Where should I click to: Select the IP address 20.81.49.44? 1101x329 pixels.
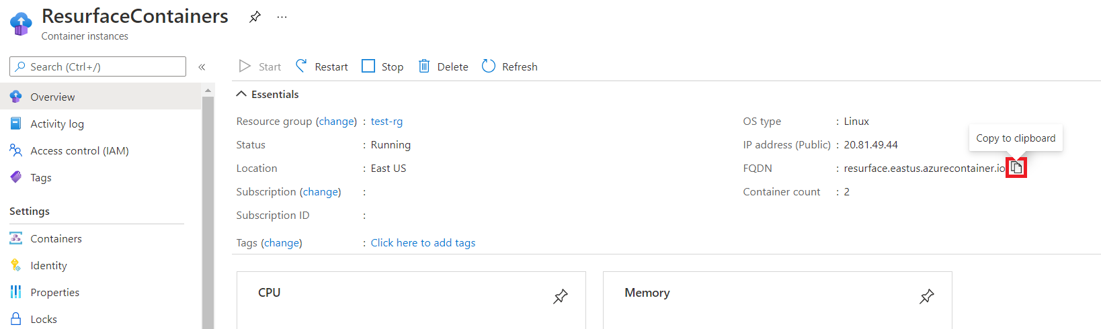click(870, 145)
